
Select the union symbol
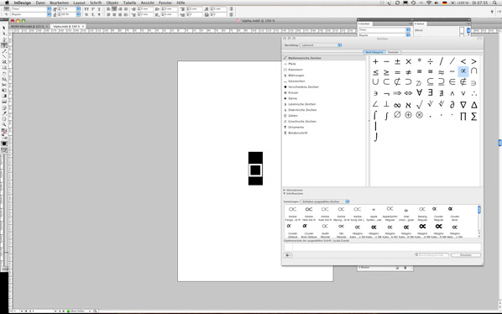(x=375, y=82)
